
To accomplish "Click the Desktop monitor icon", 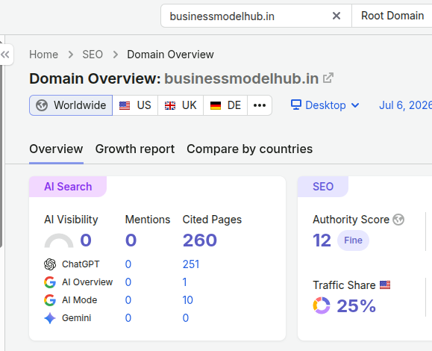I will pos(296,105).
